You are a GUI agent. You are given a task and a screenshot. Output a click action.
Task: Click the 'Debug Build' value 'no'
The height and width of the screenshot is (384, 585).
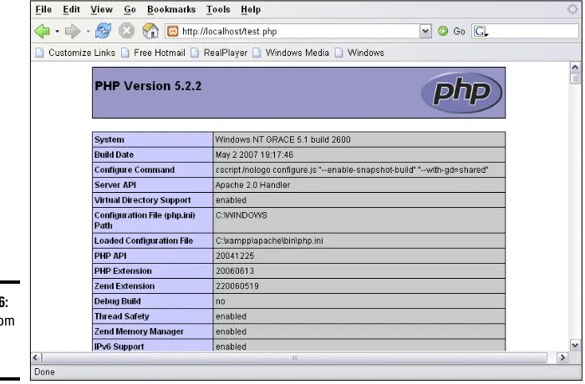(220, 301)
